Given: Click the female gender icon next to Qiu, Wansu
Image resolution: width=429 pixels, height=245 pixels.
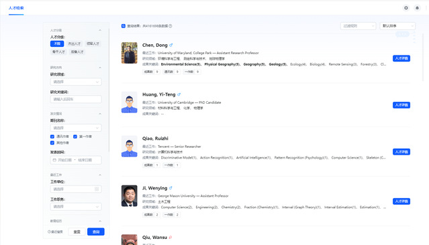Looking at the screenshot, I should coord(171,238).
